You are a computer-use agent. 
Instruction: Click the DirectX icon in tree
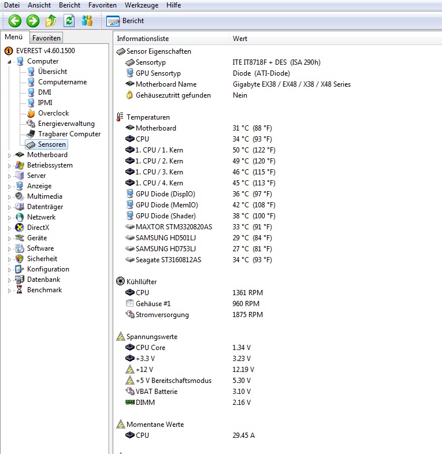tap(20, 228)
